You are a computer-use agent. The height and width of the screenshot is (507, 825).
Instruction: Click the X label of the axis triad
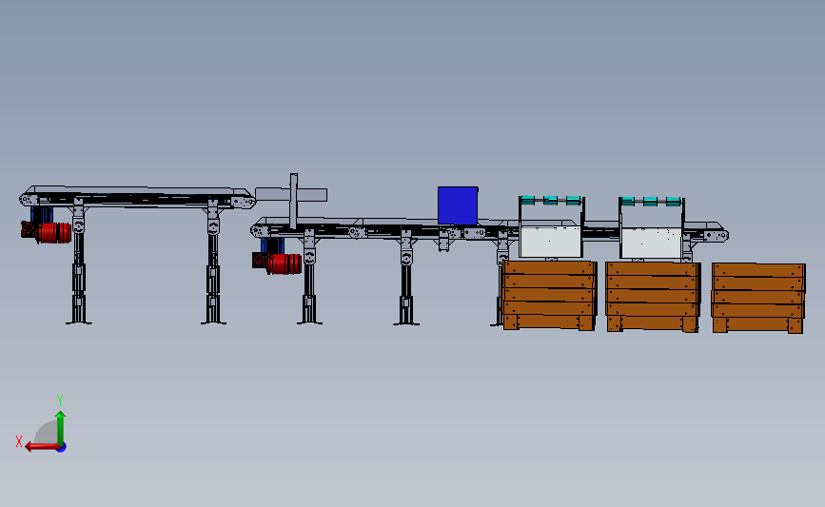(19, 441)
